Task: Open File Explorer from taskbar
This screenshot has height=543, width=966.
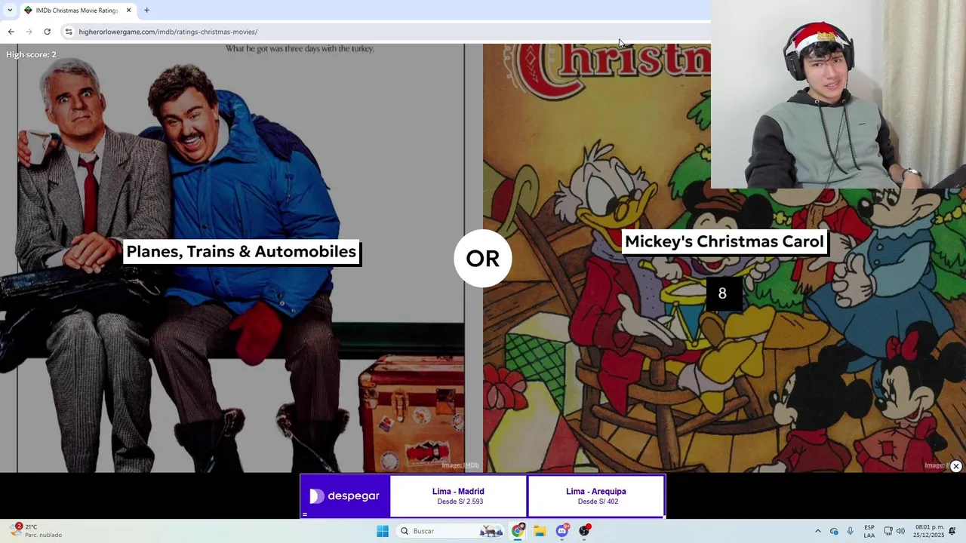Action: tap(540, 531)
